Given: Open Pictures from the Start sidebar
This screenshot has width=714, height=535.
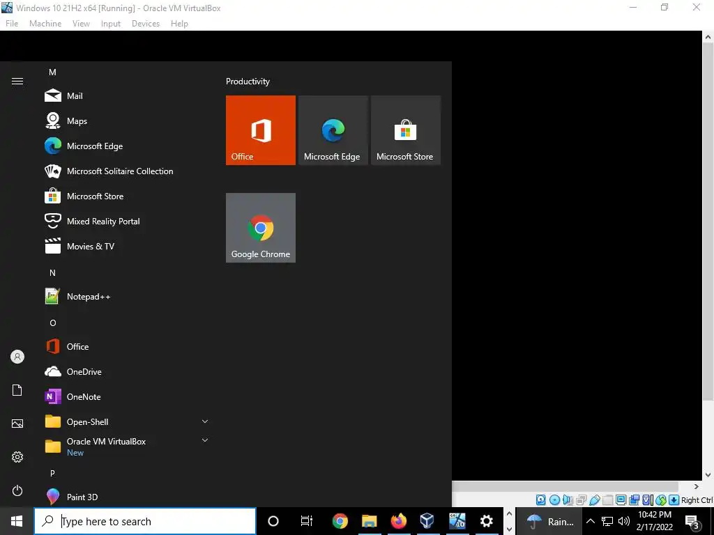Looking at the screenshot, I should click(x=17, y=424).
